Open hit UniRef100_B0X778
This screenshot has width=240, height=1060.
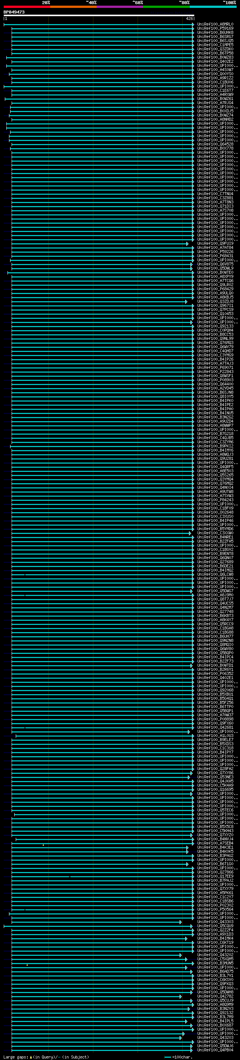coord(215,148)
